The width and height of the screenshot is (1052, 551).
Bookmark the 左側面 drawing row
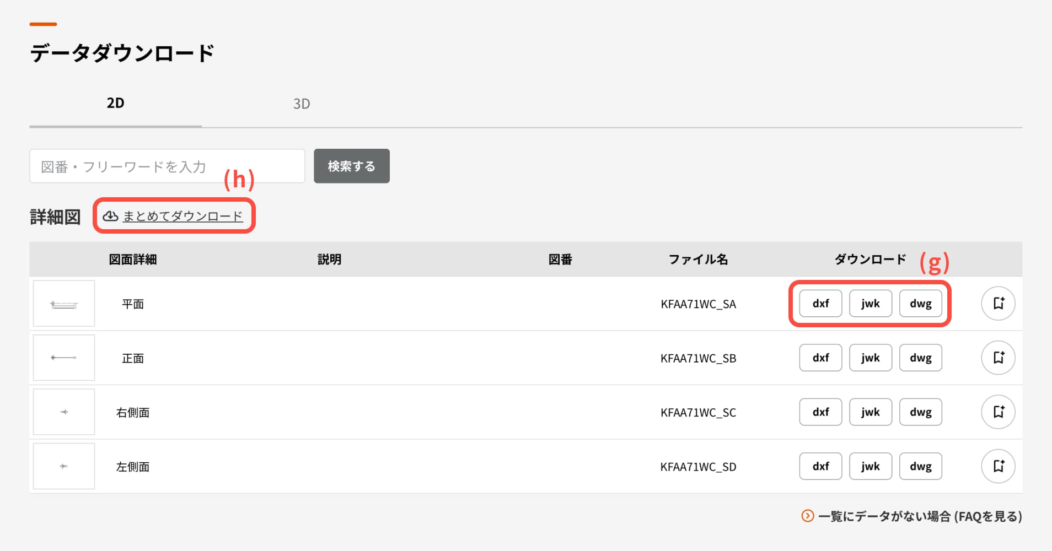(x=998, y=466)
